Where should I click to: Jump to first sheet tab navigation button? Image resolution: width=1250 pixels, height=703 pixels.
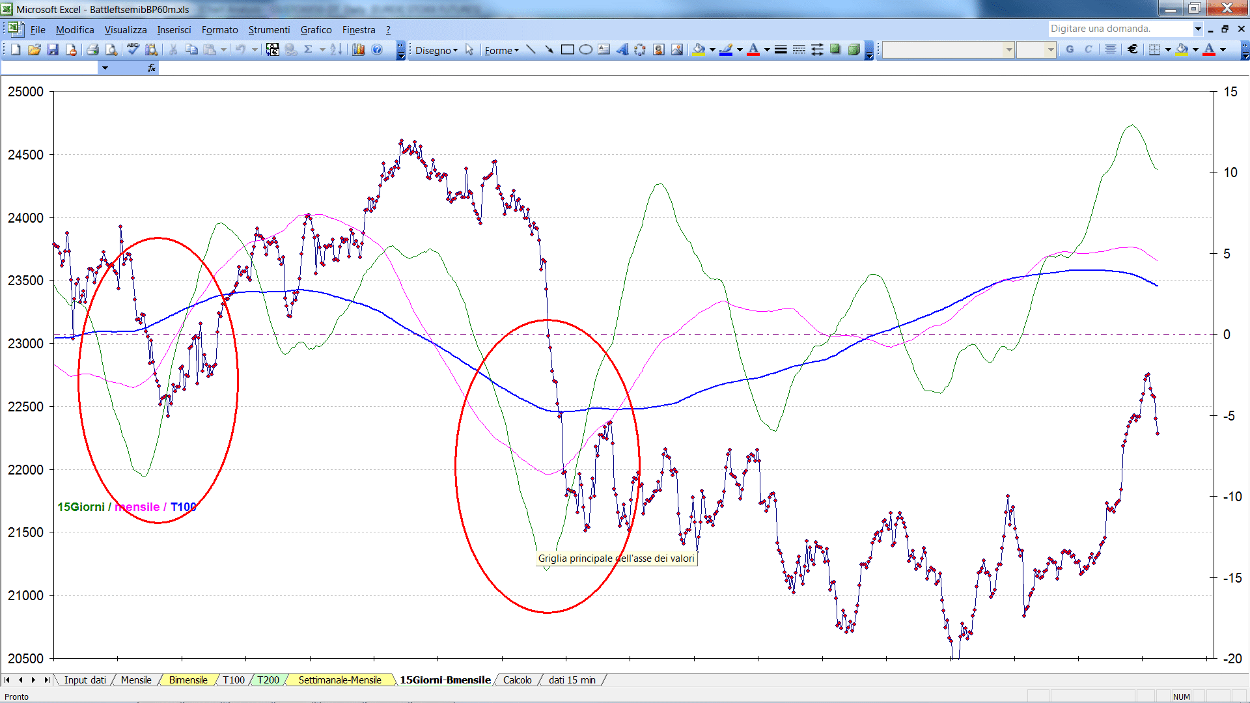tap(7, 680)
